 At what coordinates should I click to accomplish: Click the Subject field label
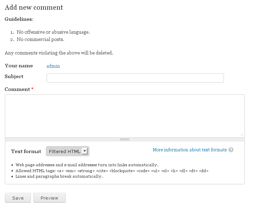click(x=14, y=77)
